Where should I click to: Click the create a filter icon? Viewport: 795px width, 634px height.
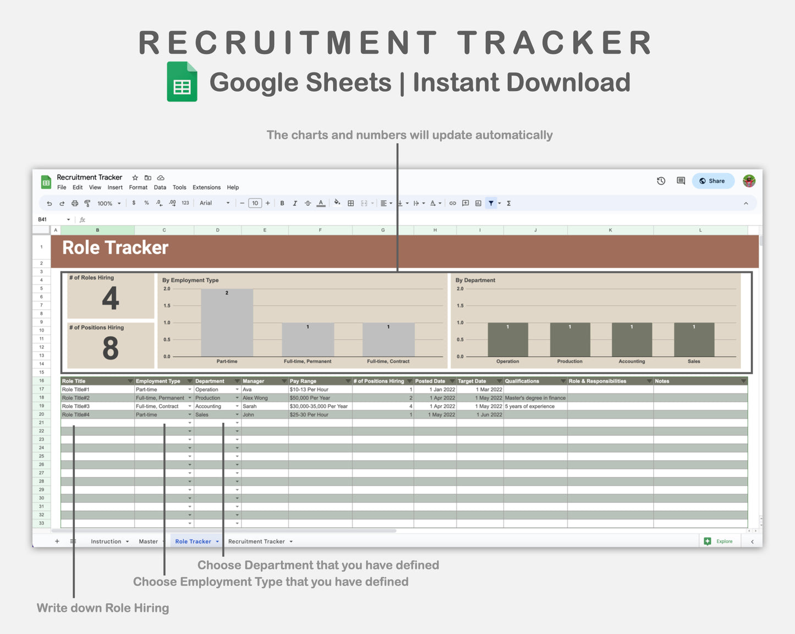point(491,203)
